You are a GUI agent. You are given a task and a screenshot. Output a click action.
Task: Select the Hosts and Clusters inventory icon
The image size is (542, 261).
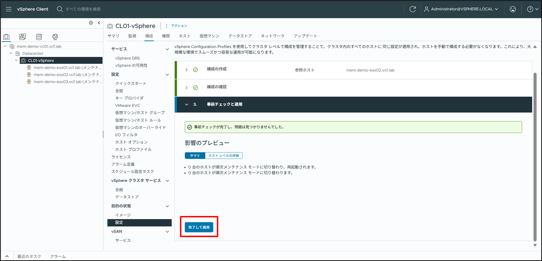click(x=6, y=36)
